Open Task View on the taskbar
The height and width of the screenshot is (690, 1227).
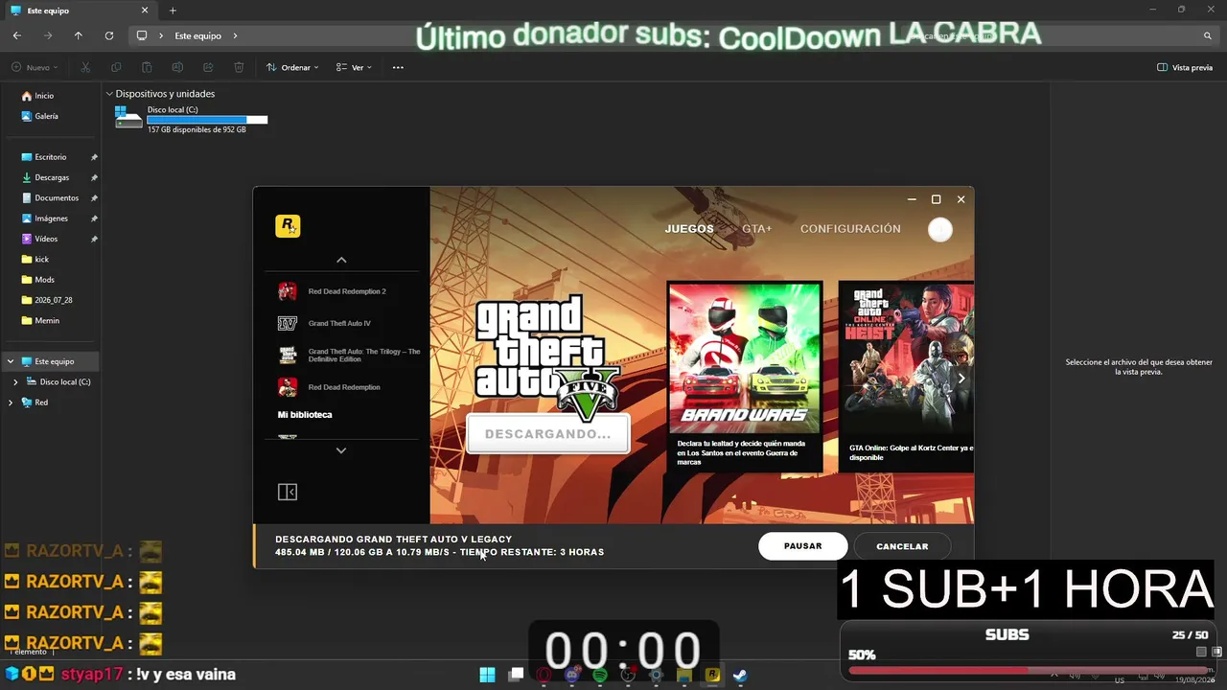[x=516, y=675]
